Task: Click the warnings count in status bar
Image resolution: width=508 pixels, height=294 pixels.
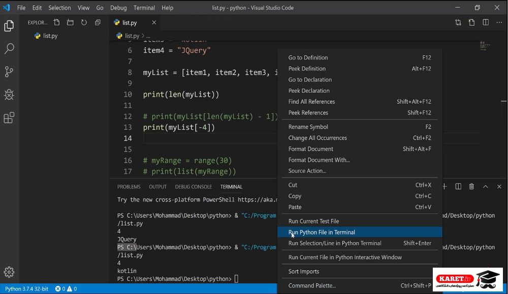Action: coord(72,289)
